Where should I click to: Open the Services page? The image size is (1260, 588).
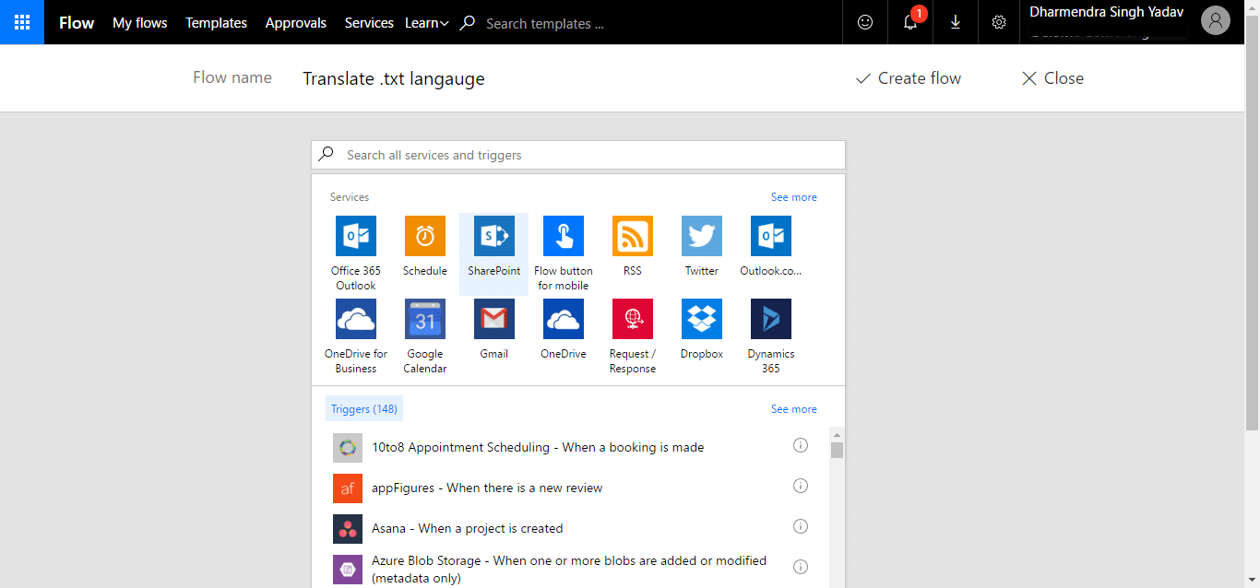click(x=369, y=23)
